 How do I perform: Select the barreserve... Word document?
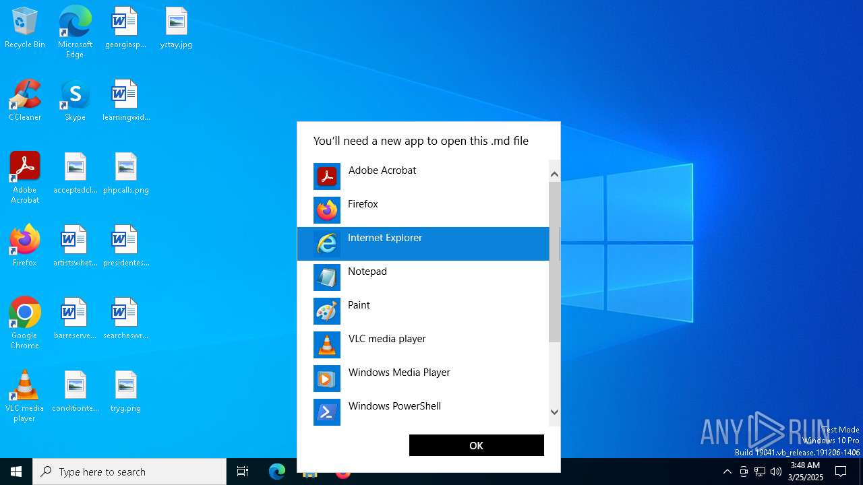click(x=76, y=319)
